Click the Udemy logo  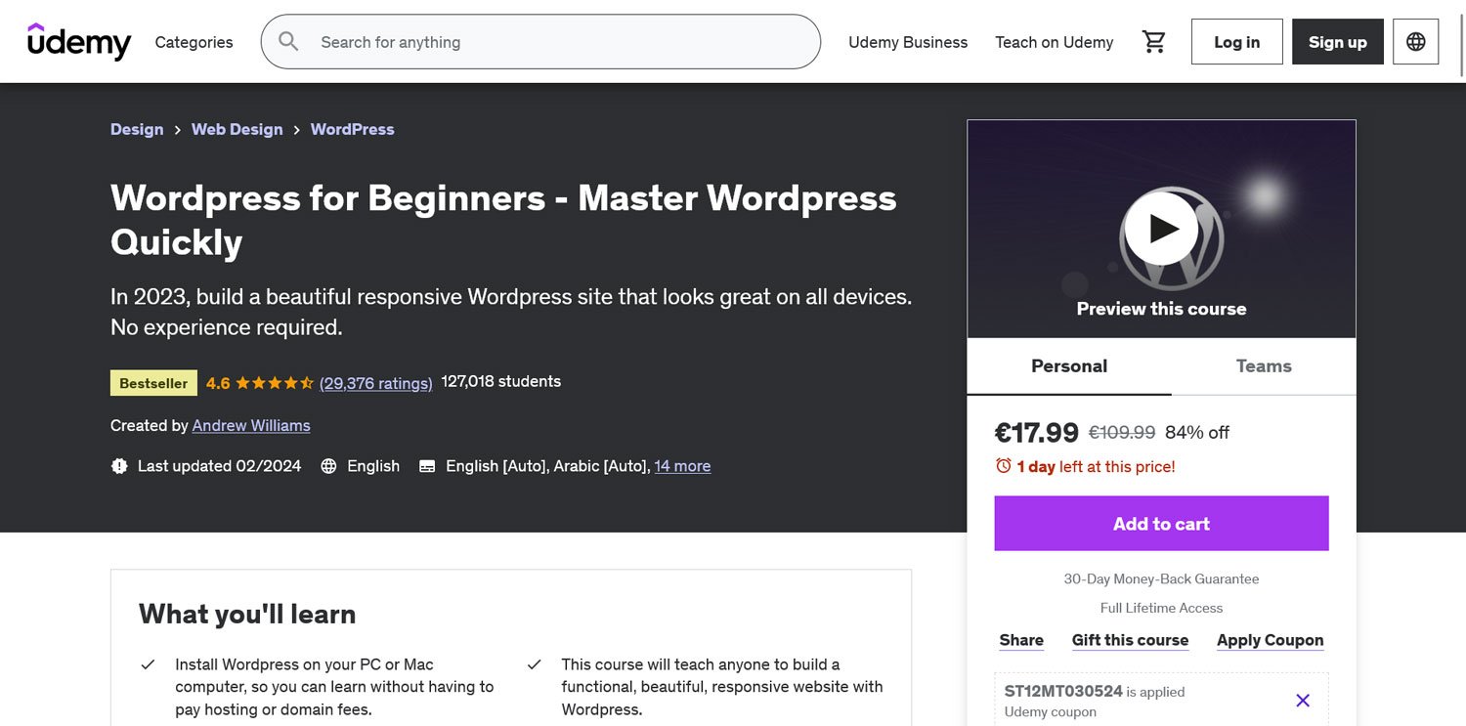pyautogui.click(x=79, y=42)
